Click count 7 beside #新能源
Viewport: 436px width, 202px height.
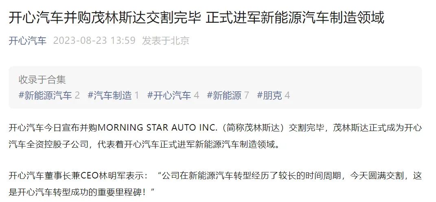(246, 96)
